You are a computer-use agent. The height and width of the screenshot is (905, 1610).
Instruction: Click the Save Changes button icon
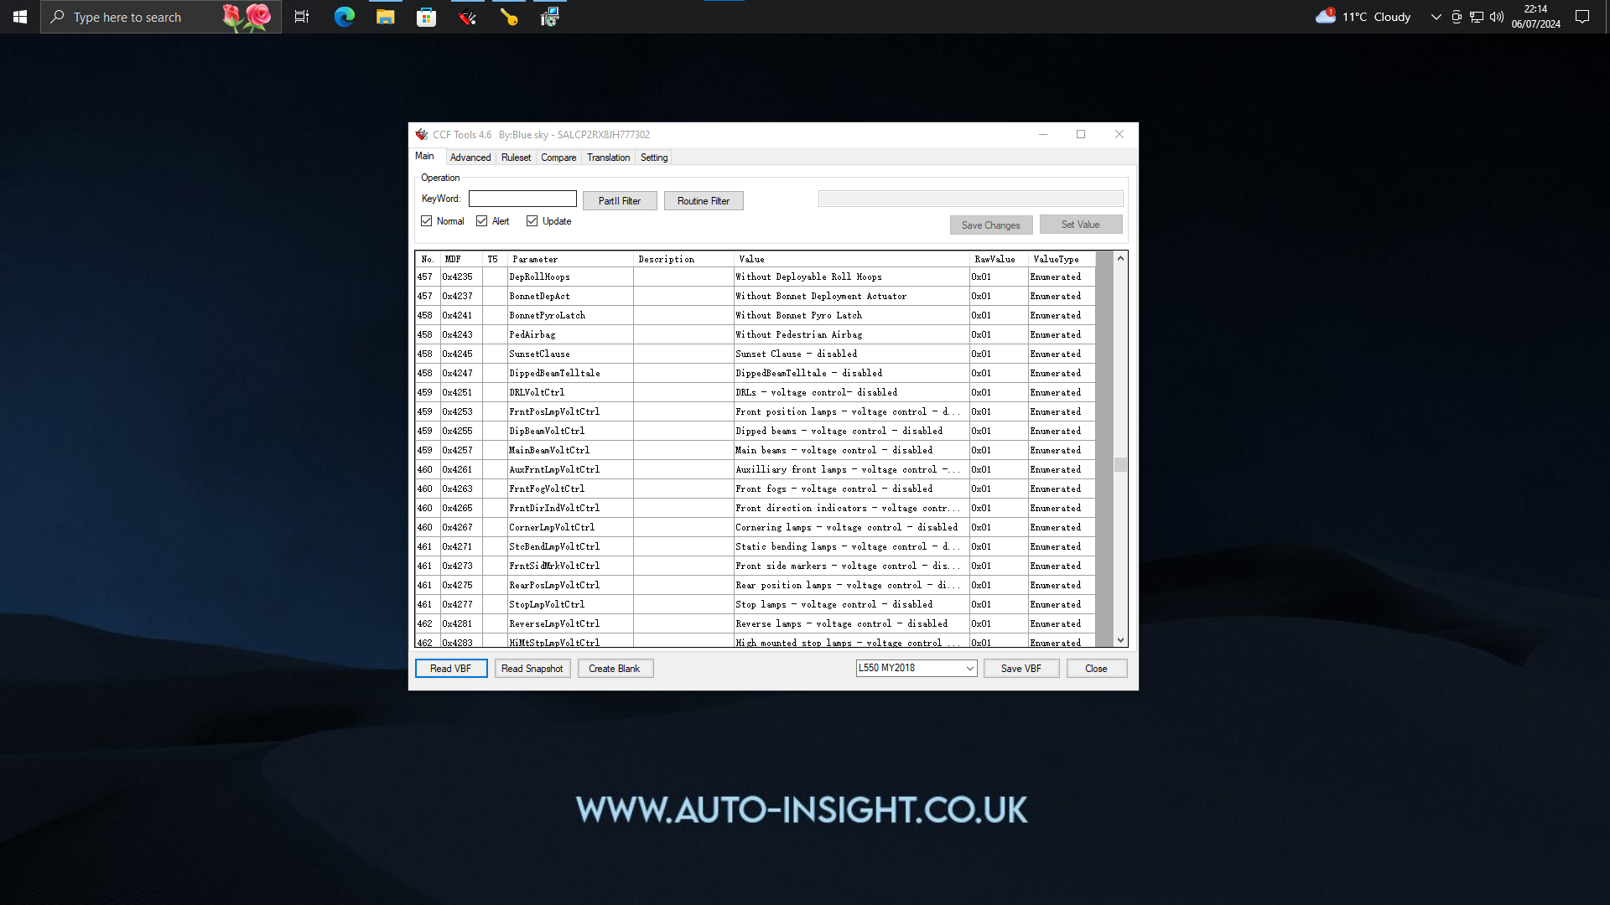pos(991,225)
